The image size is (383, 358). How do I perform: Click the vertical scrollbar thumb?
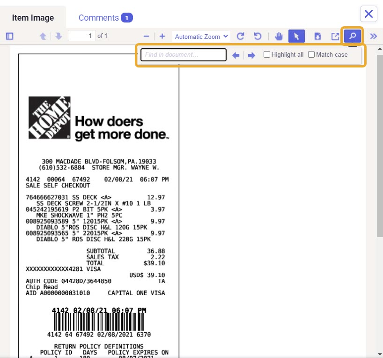pyautogui.click(x=380, y=146)
